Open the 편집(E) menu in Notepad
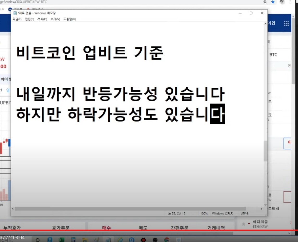This screenshot has width=298, height=242. pyautogui.click(x=29, y=19)
